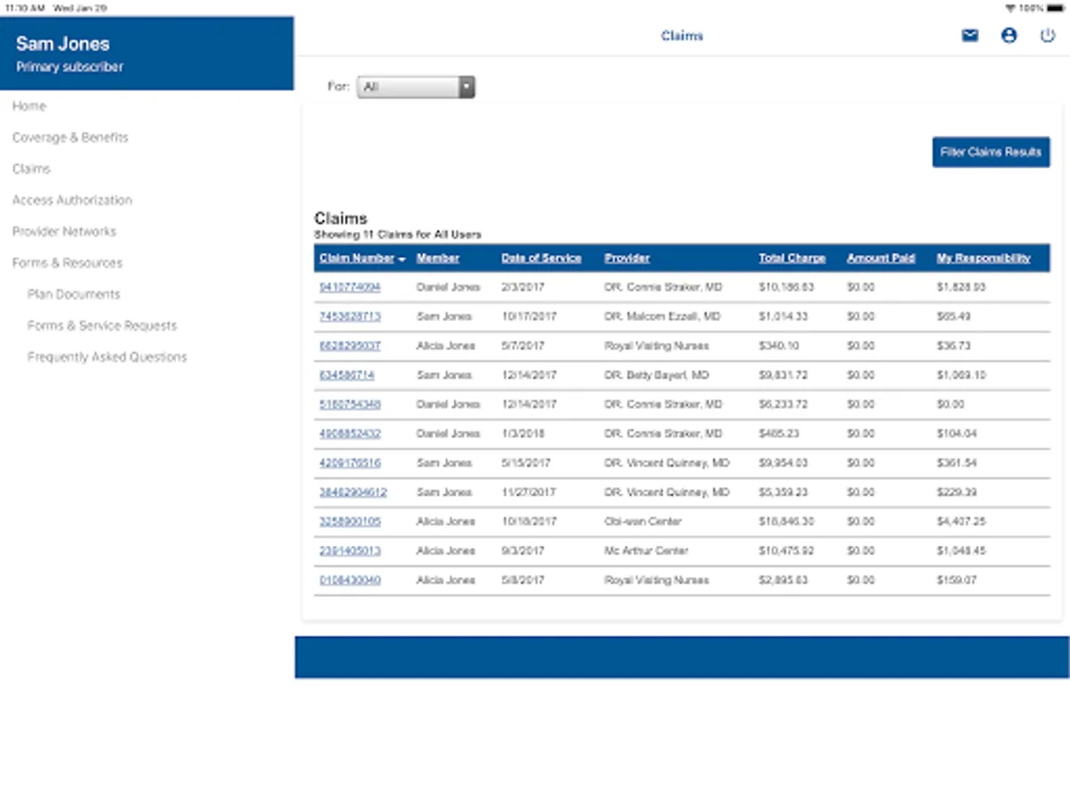Open claim link for Alicia Jones 5/7/2017
The image size is (1070, 803).
tap(350, 345)
